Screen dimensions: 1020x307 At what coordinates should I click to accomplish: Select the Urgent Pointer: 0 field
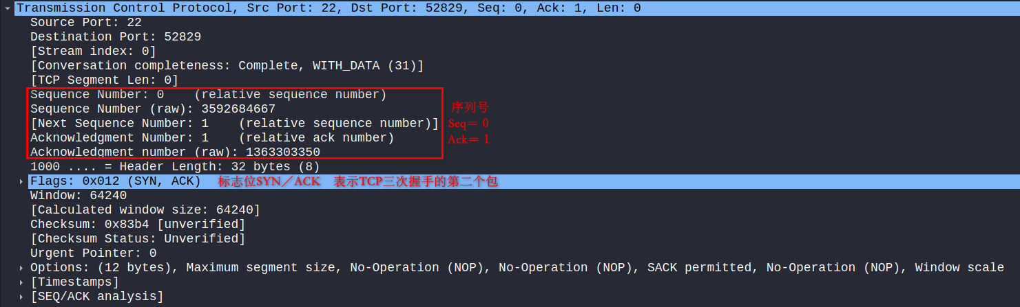(94, 253)
